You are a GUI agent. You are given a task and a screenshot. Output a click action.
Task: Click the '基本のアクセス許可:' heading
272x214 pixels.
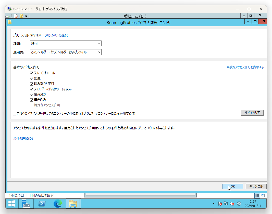click(27, 67)
